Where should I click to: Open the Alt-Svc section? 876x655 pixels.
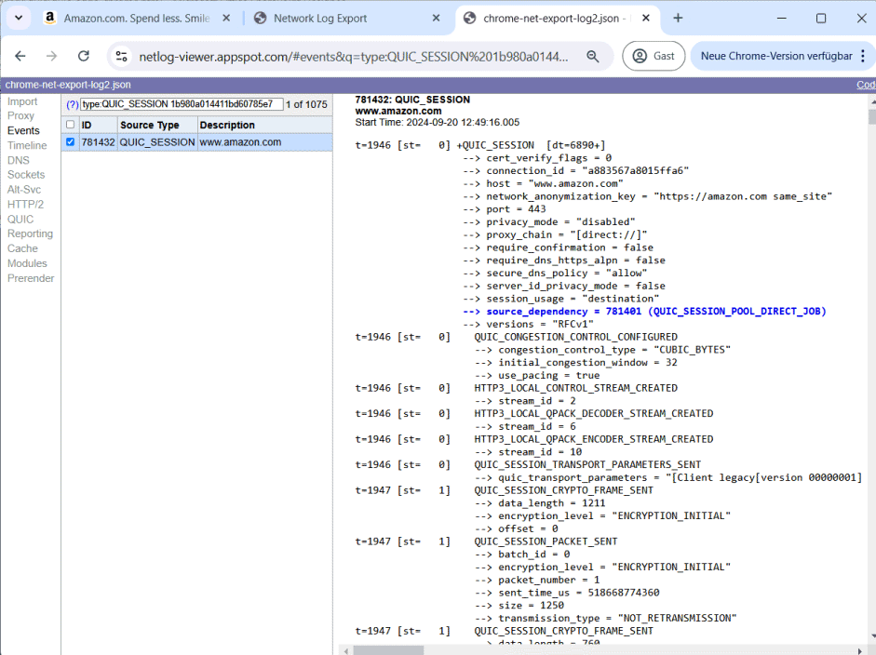pyautogui.click(x=24, y=189)
